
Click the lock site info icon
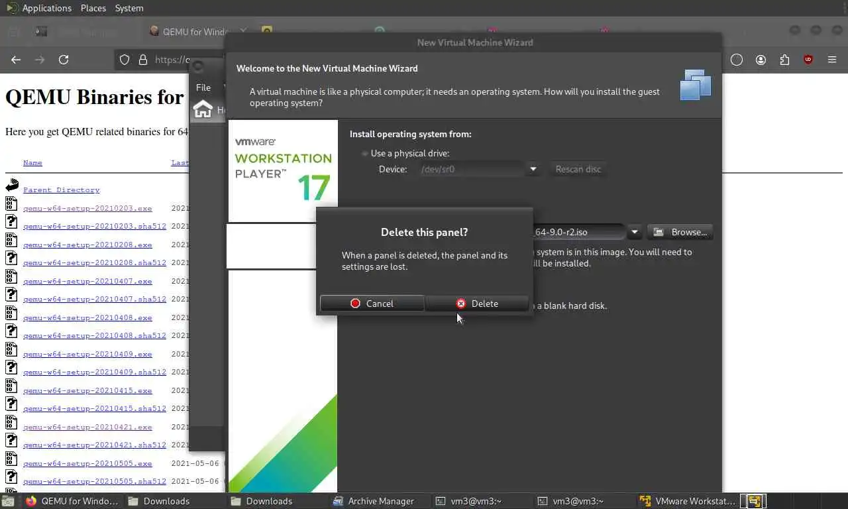(142, 60)
